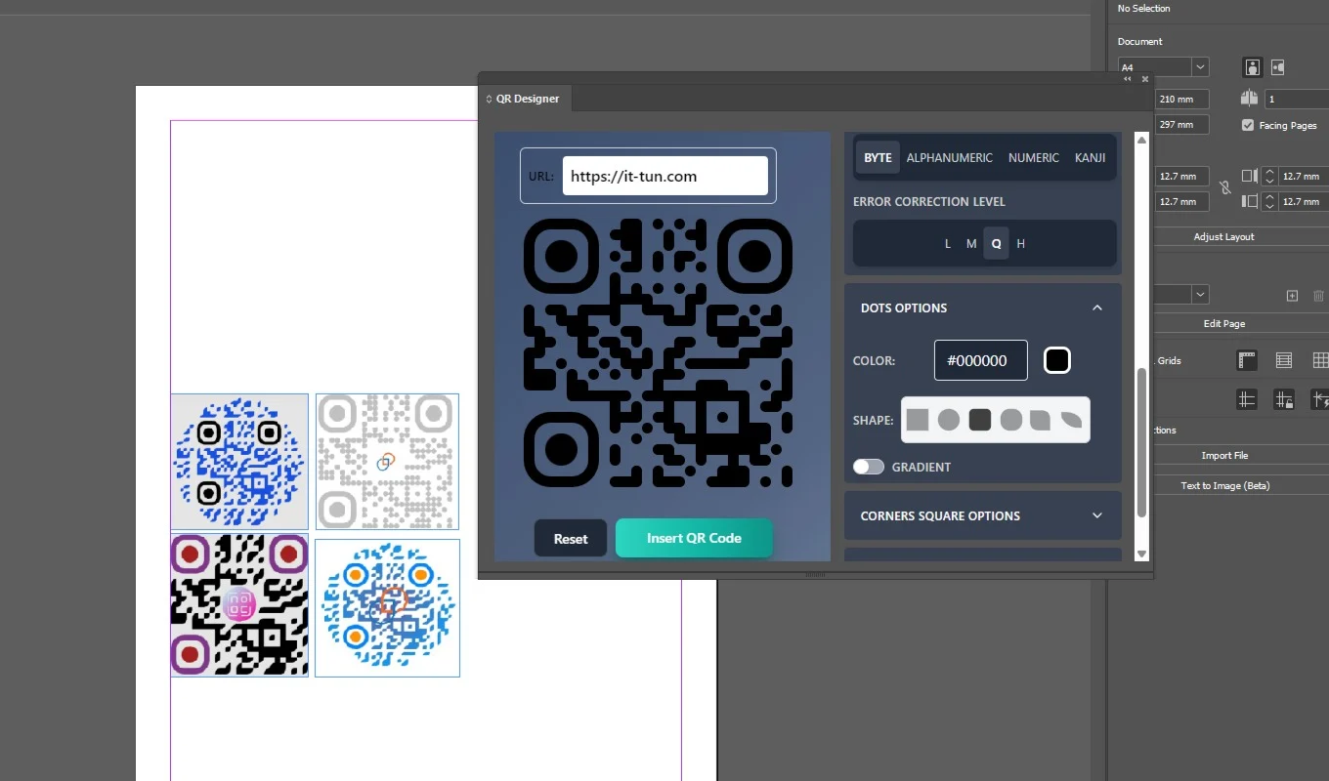Screen dimensions: 1329x781
Task: Select the QR code with orange corner dots
Action: 387,607
